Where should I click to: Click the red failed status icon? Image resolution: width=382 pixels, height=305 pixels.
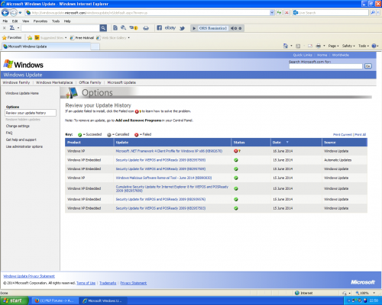point(236,151)
